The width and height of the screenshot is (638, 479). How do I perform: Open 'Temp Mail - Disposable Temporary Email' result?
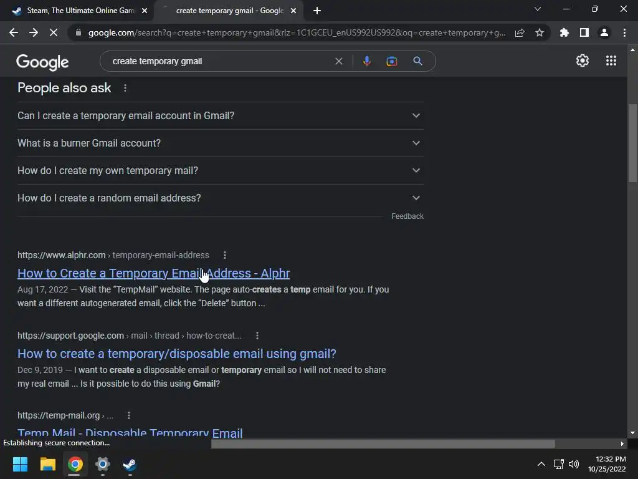pyautogui.click(x=130, y=433)
